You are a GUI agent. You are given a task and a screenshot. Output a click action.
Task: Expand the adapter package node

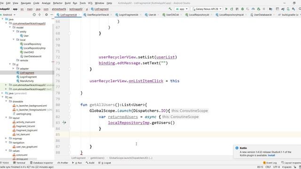click(14, 69)
